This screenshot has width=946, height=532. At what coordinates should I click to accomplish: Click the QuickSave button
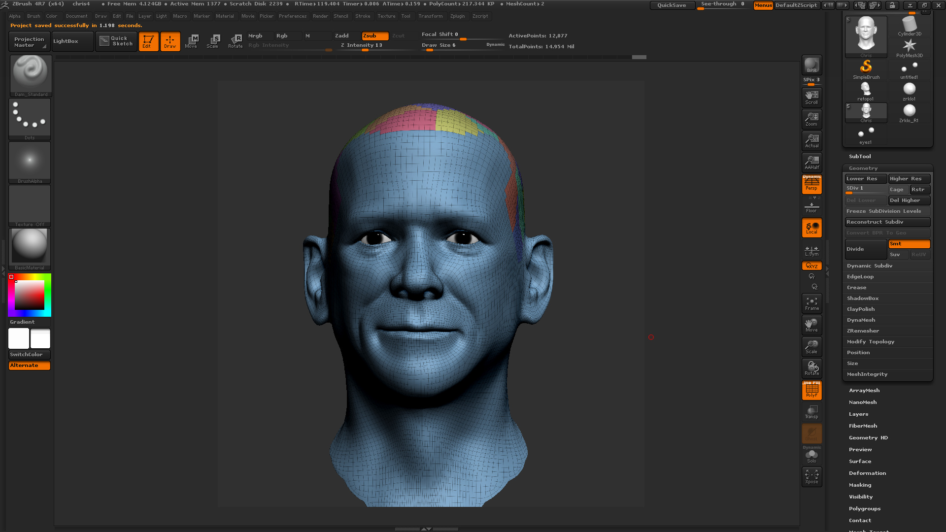coord(672,5)
